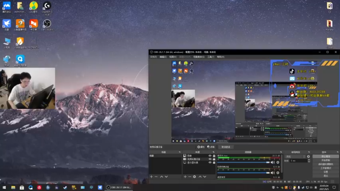Click the 开始录制 button

[x=326, y=160]
